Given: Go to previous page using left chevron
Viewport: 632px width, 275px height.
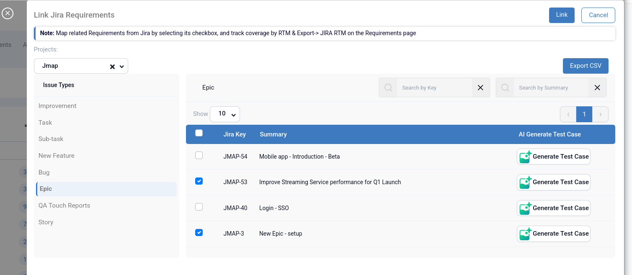Looking at the screenshot, I should [568, 114].
